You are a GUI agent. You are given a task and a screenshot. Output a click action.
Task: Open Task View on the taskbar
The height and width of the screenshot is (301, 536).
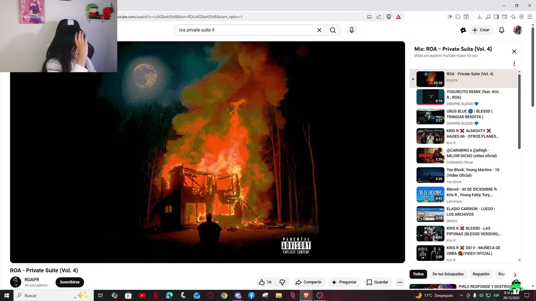[x=100, y=296]
